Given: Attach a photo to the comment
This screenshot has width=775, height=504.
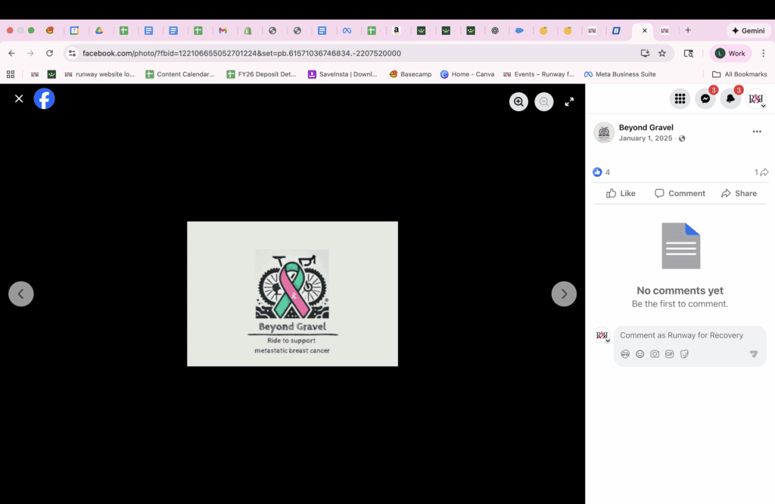Looking at the screenshot, I should (655, 354).
